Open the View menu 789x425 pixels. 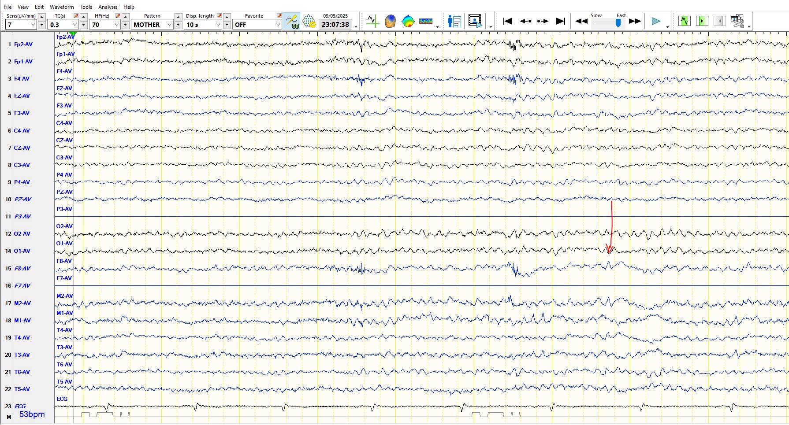pos(23,7)
